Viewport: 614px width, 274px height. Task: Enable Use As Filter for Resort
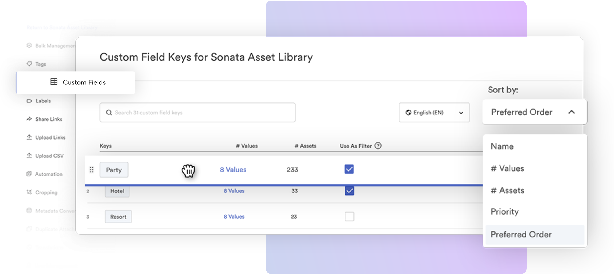pos(349,216)
